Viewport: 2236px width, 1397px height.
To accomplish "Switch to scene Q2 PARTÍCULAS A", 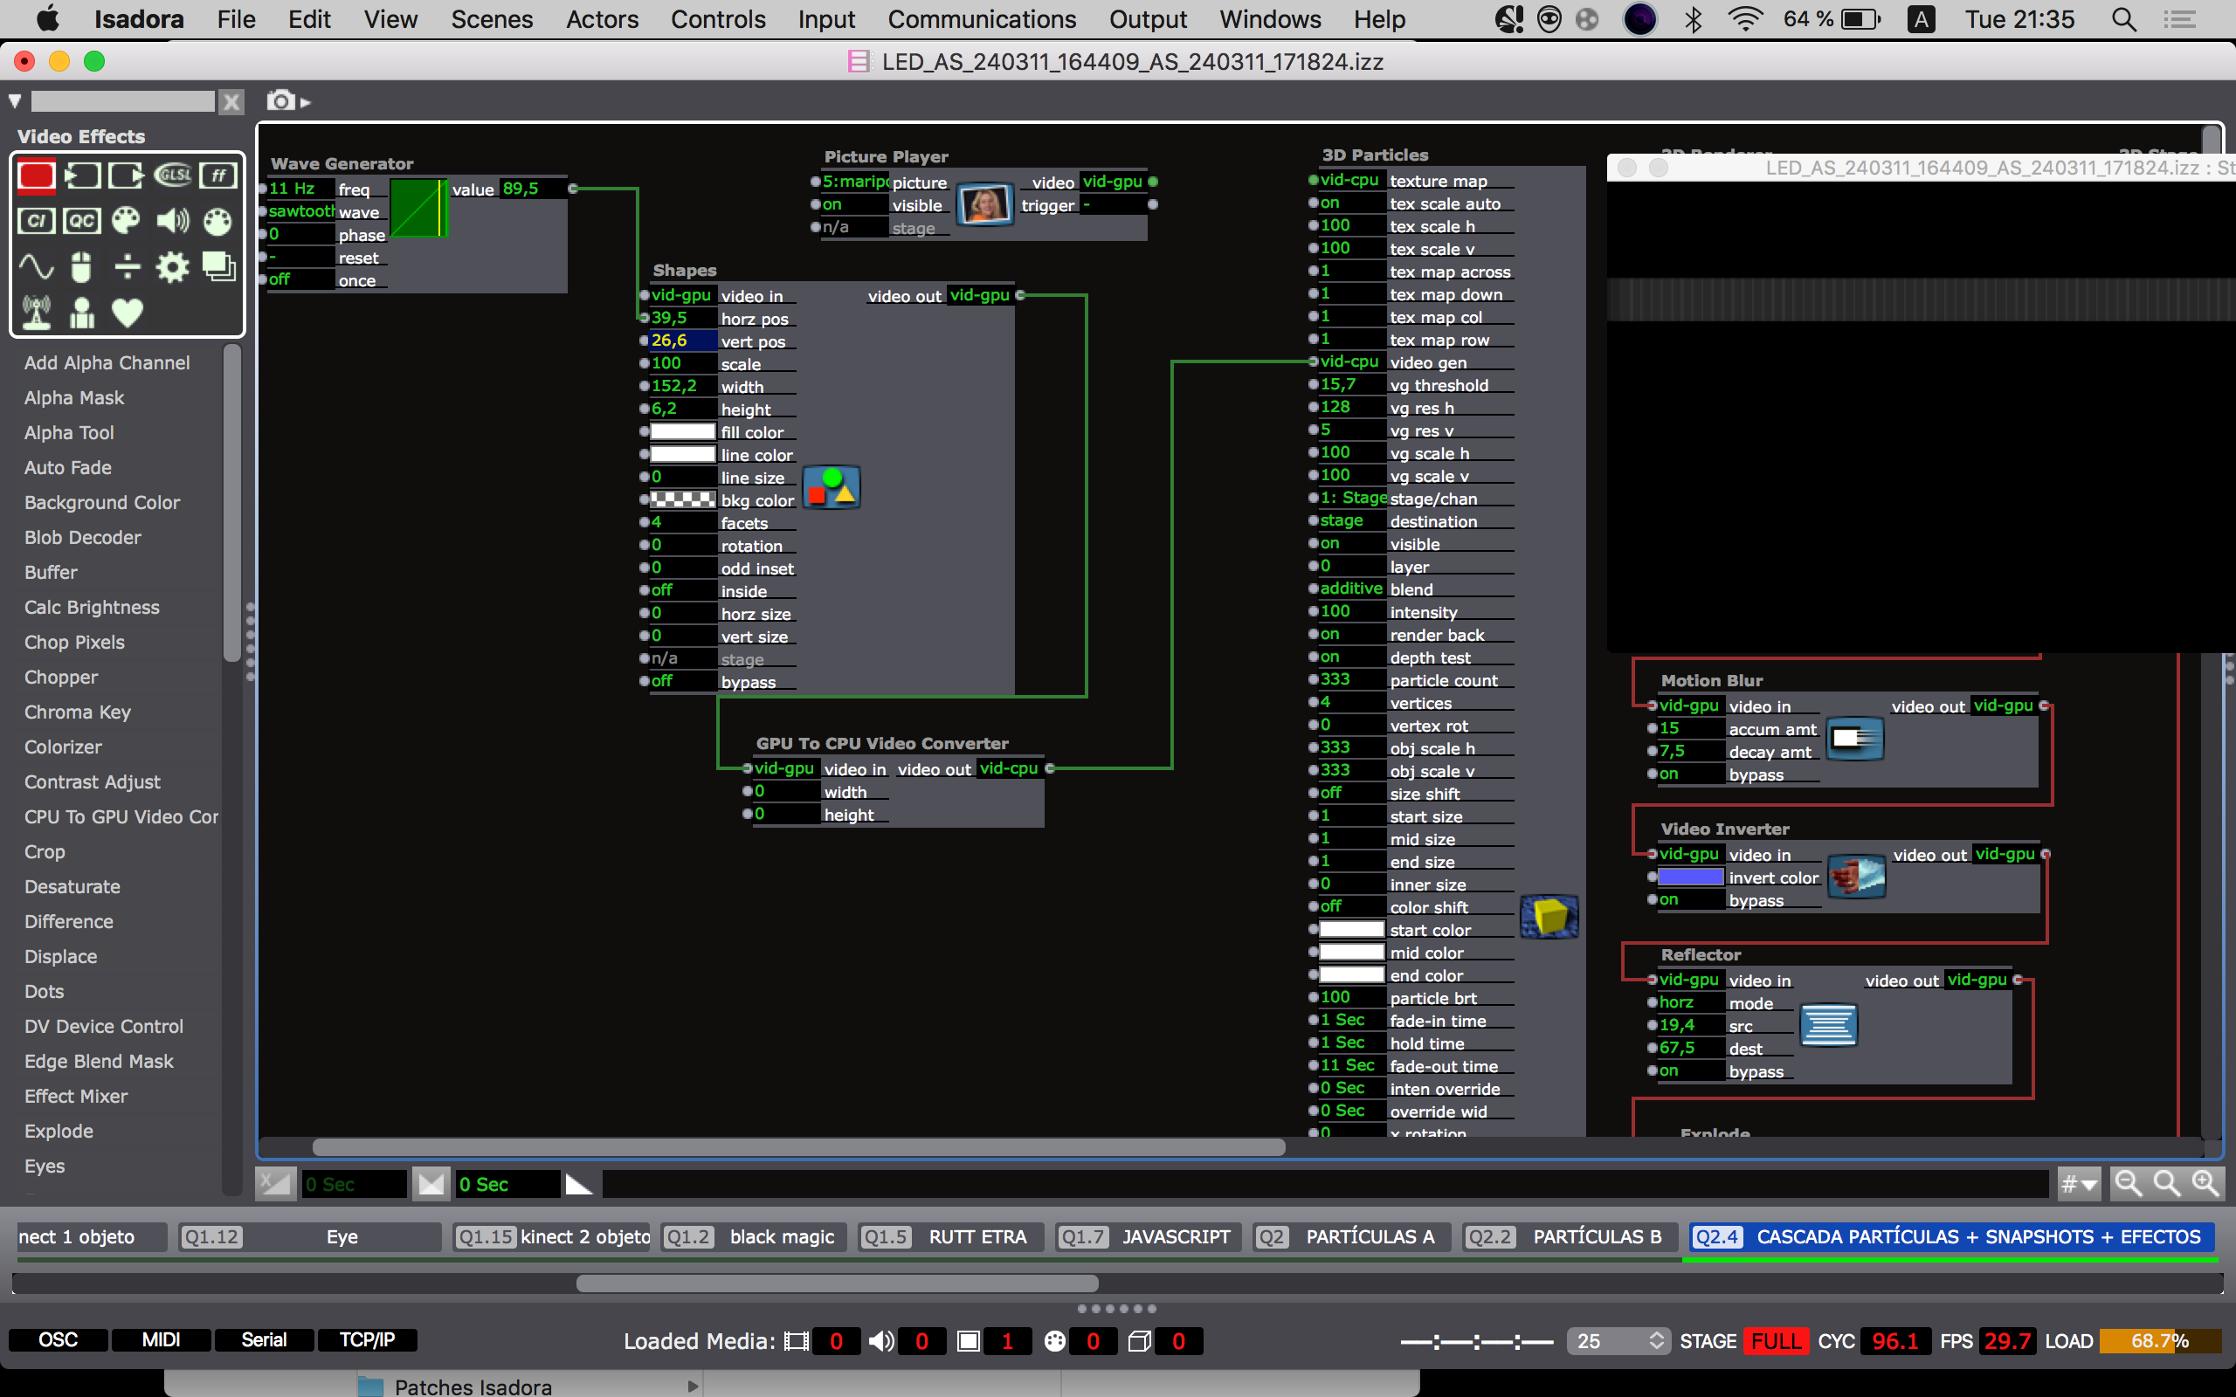I will 1353,1236.
